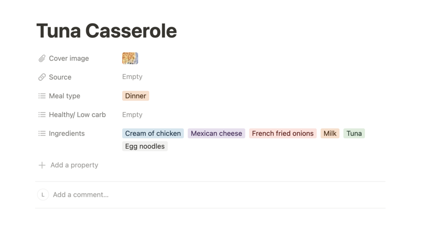Click the Add a property button
The width and height of the screenshot is (431, 241).
(x=74, y=165)
